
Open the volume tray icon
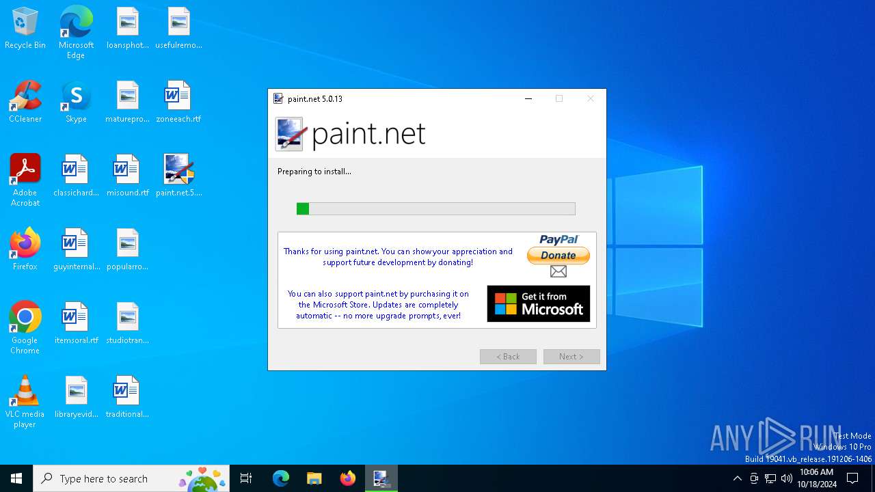pos(787,478)
